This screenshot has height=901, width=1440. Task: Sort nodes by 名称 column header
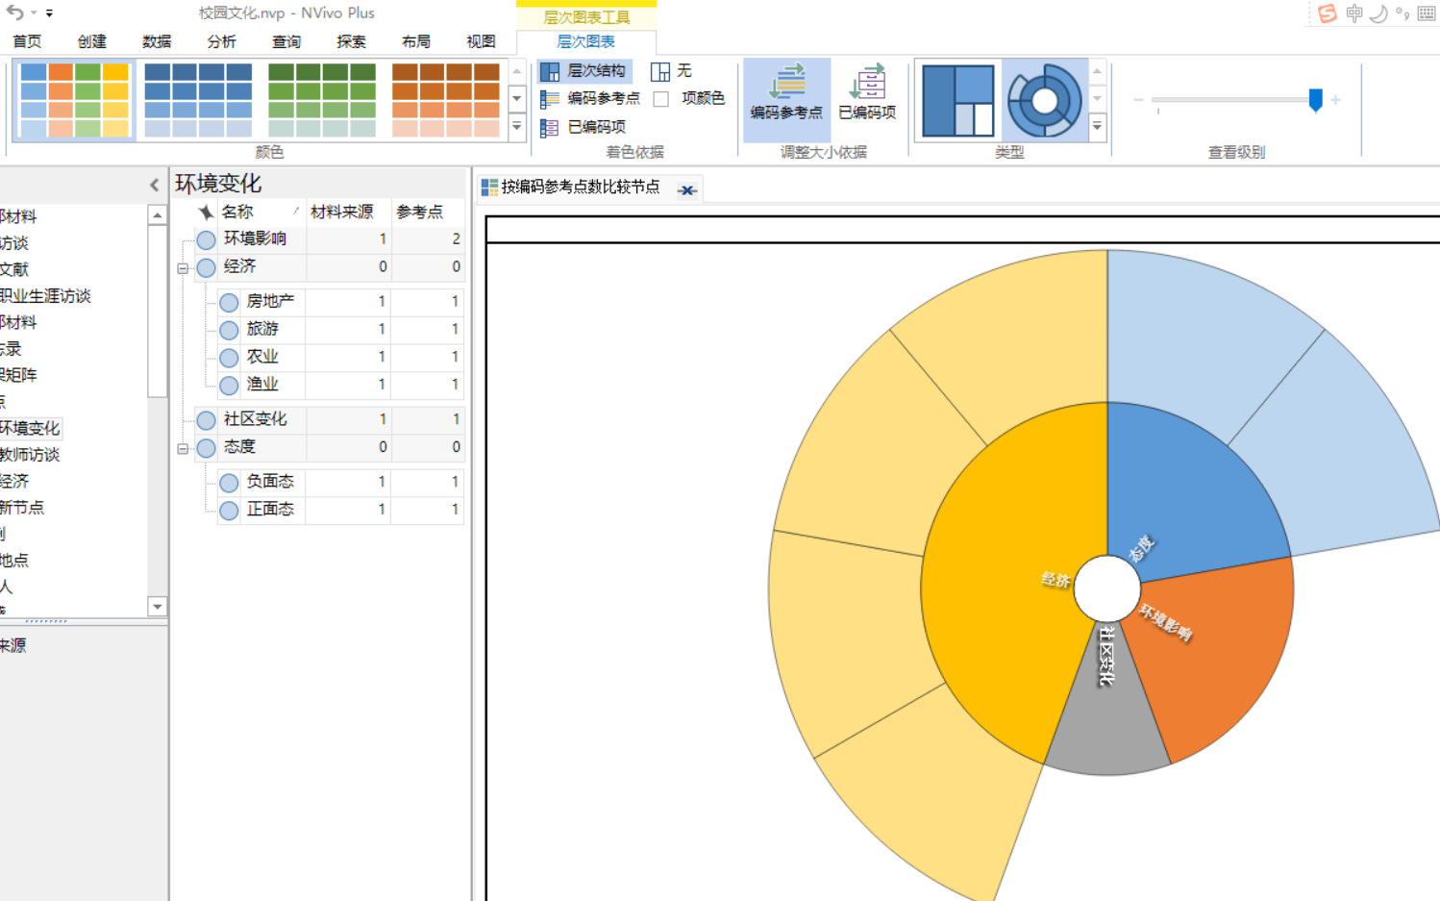point(237,212)
